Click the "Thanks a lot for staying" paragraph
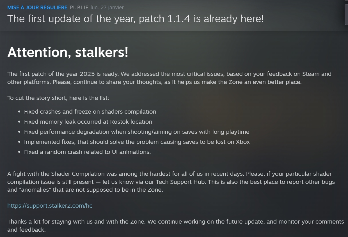 tap(175, 226)
